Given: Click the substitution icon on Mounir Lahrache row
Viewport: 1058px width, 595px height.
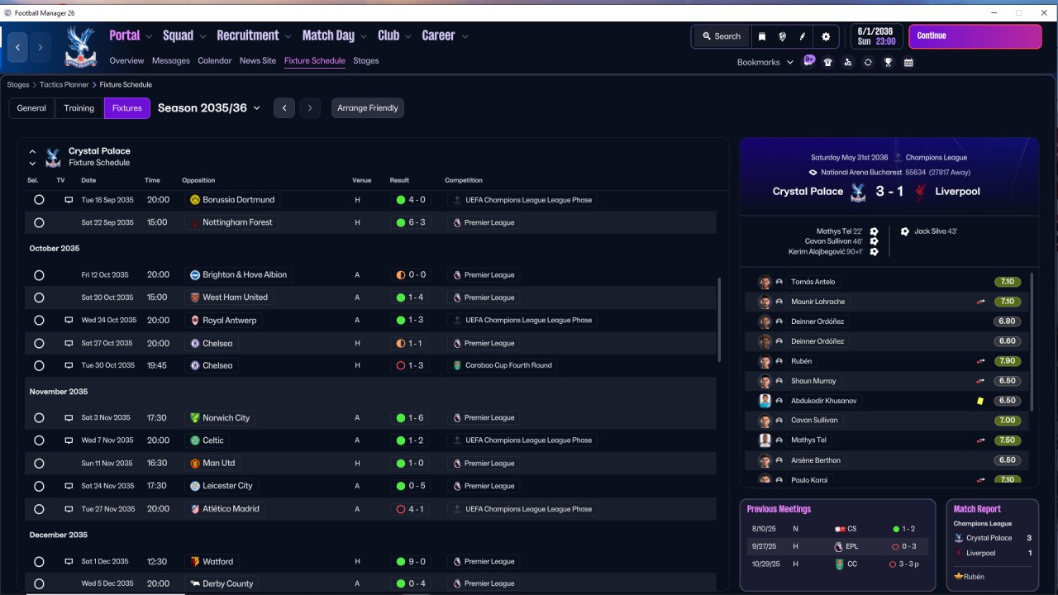Looking at the screenshot, I should 980,302.
